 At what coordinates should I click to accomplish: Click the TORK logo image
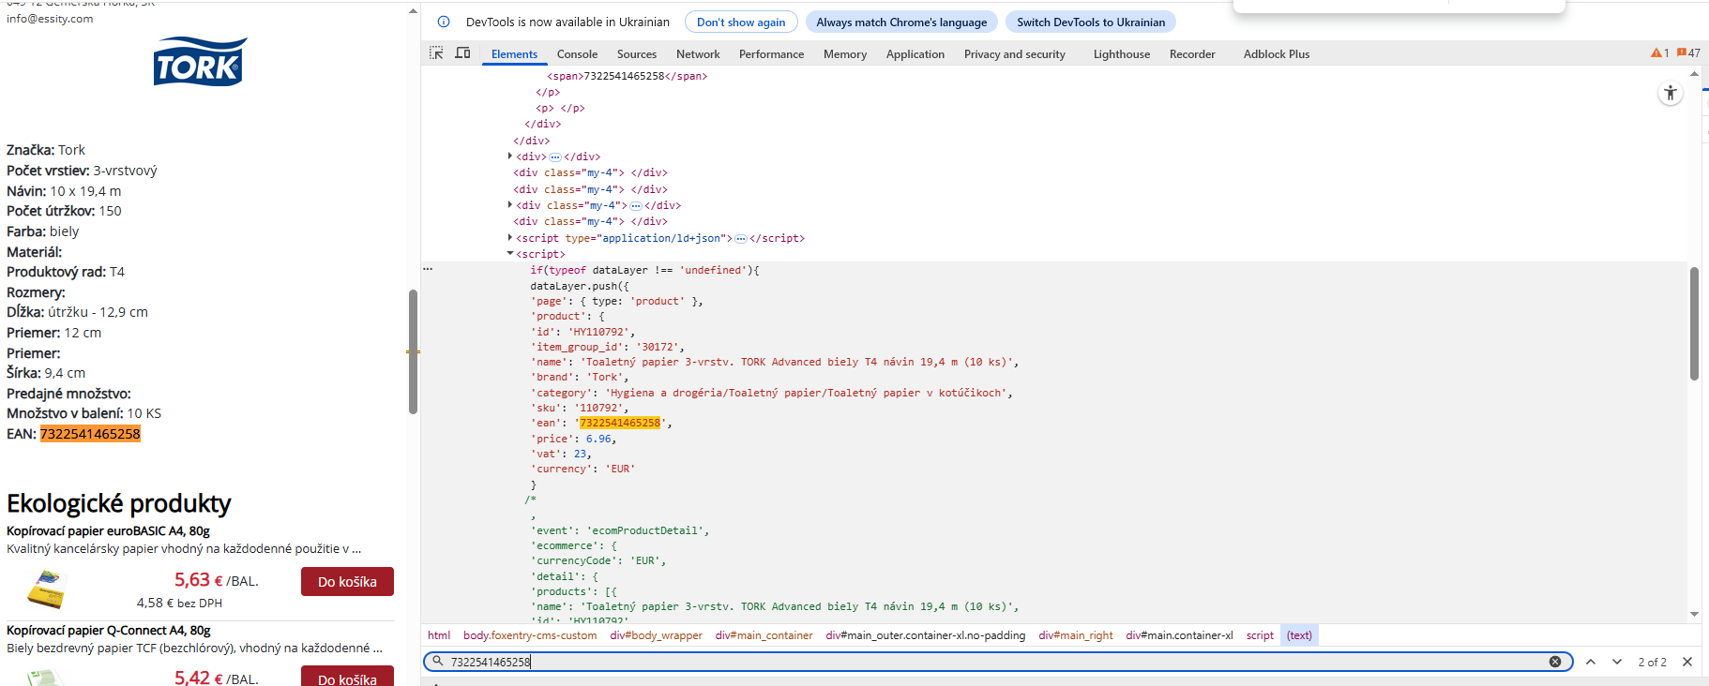point(200,62)
